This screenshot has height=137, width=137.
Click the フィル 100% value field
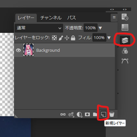99,37
